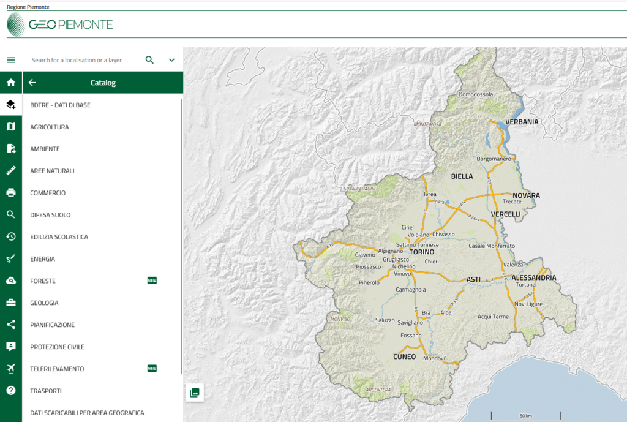Expand the AGRICOLTURA catalog category
Image resolution: width=627 pixels, height=422 pixels.
coord(50,127)
